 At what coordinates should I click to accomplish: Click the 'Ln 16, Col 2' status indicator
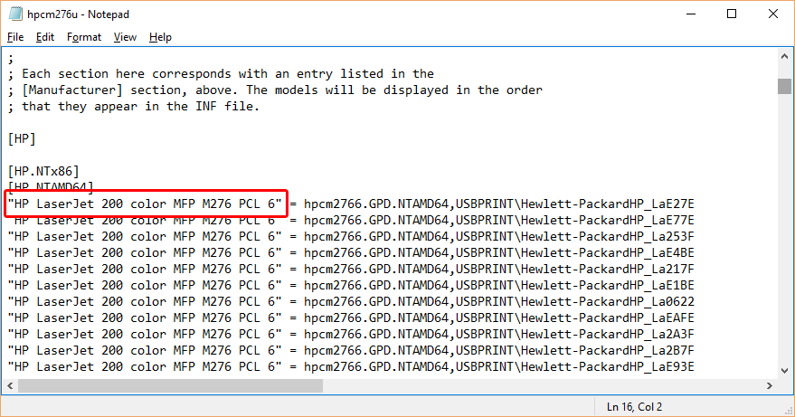coord(634,407)
